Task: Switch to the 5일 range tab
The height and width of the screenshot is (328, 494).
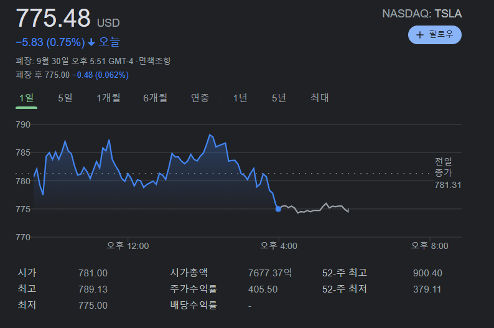Action: pos(65,98)
